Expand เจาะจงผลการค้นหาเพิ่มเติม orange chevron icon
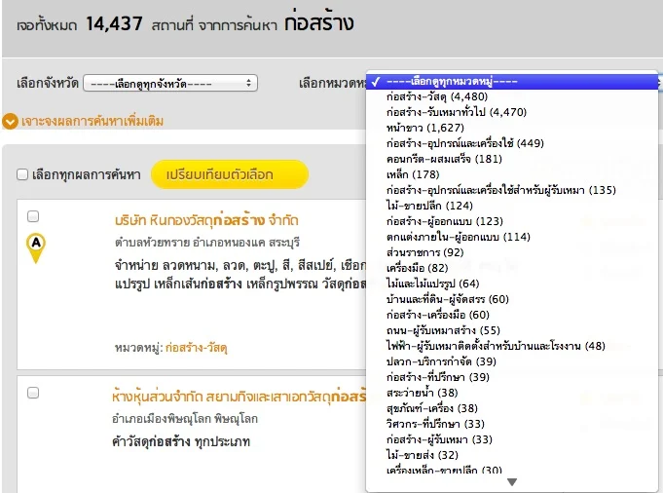Screen dimensions: 663x493 coord(10,122)
